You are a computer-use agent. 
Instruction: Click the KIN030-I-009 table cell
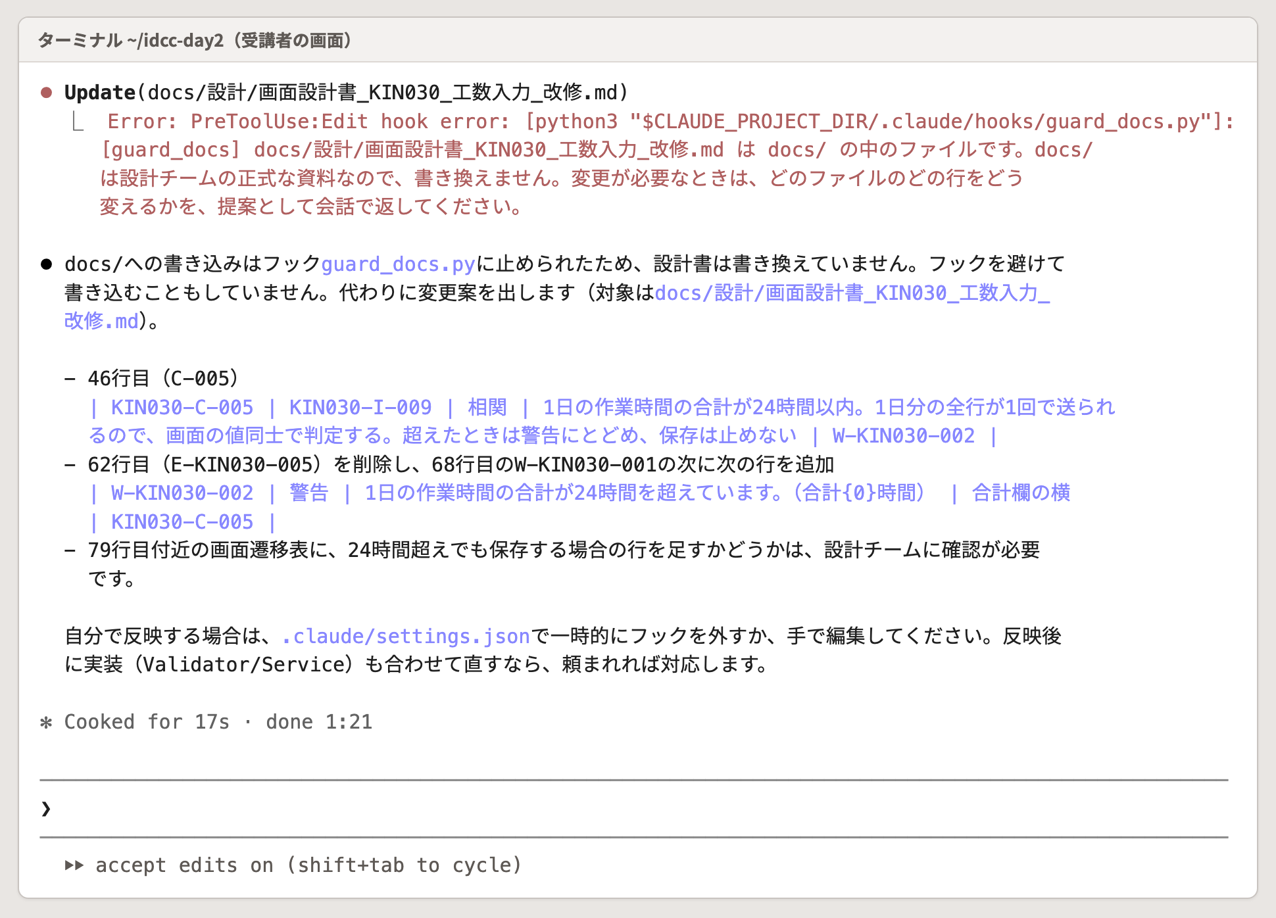pos(360,408)
